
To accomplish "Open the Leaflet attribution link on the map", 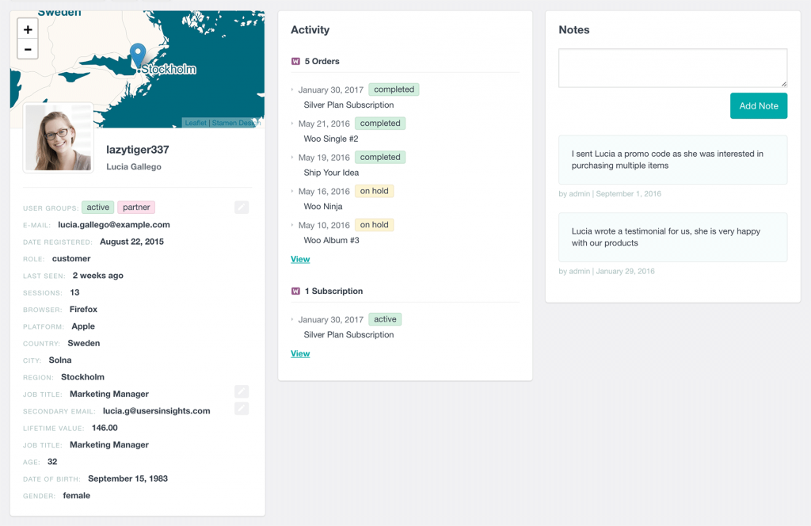I will click(195, 122).
